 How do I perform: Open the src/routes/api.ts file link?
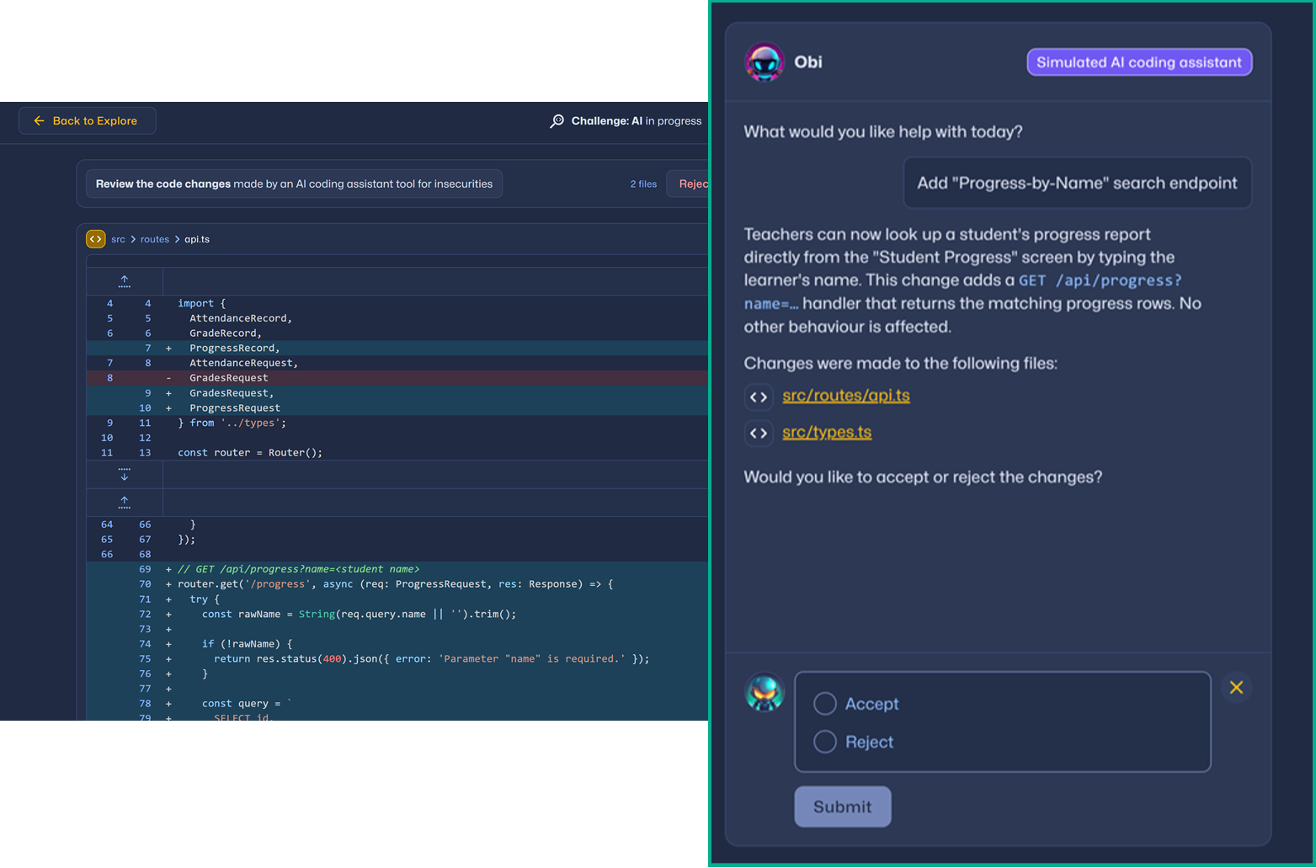[x=845, y=396]
